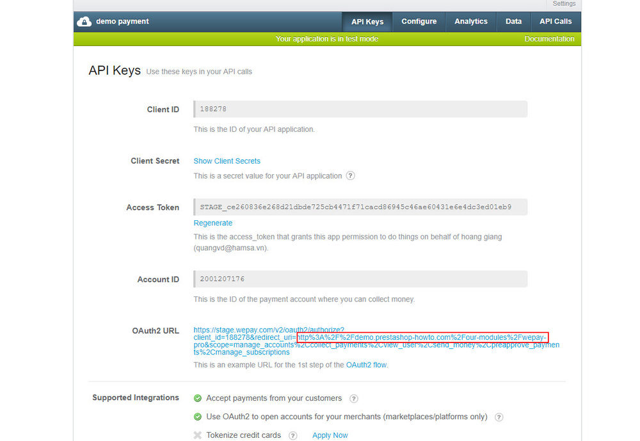Click the API Keys page heading
Viewport: 640px width, 441px height.
pyautogui.click(x=115, y=70)
